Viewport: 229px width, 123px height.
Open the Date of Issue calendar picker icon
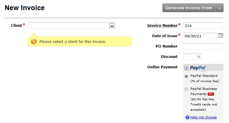[x=221, y=35]
